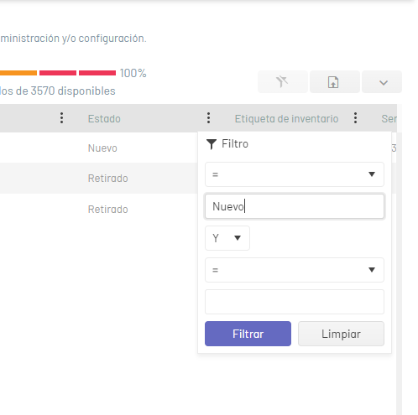
Task: Click the Etiqueta de inventario column header
Action: (x=286, y=119)
